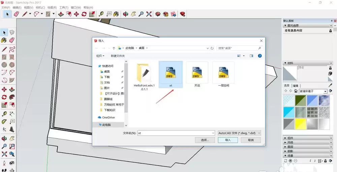Click the 选项... button
Screen dimensions: 337x172
205,140
